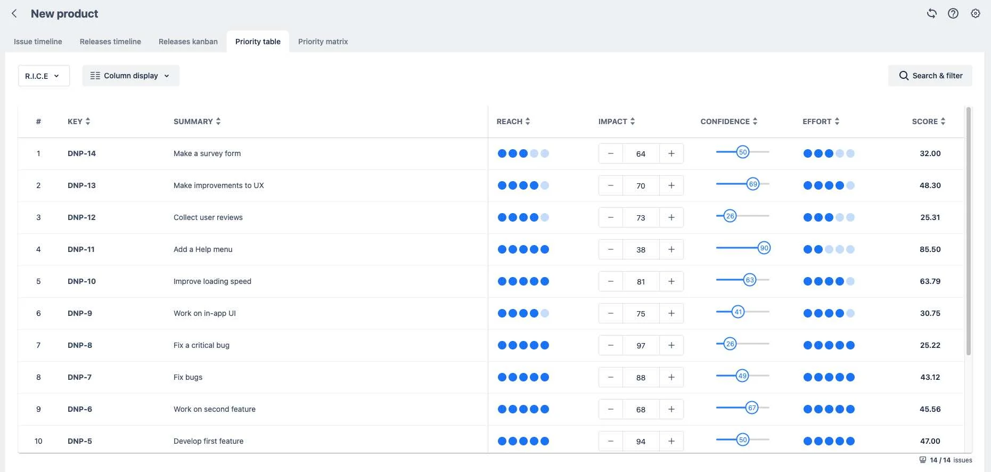Click score value 85.50
This screenshot has width=991, height=472.
coord(930,249)
